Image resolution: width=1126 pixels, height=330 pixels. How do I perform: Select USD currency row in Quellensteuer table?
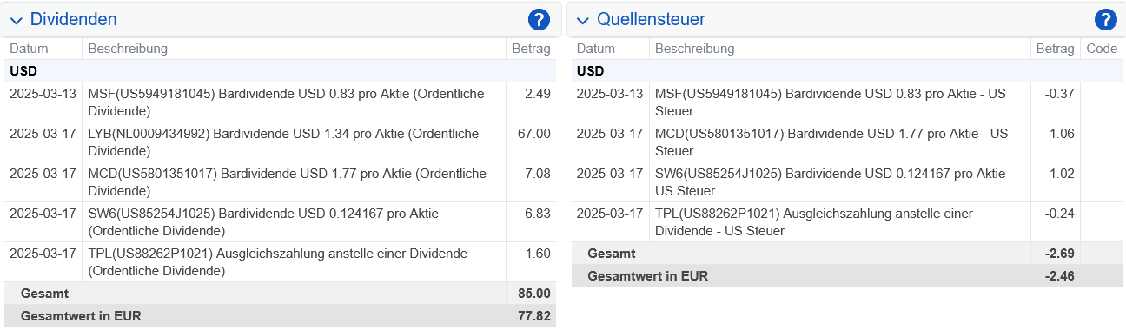pos(847,70)
